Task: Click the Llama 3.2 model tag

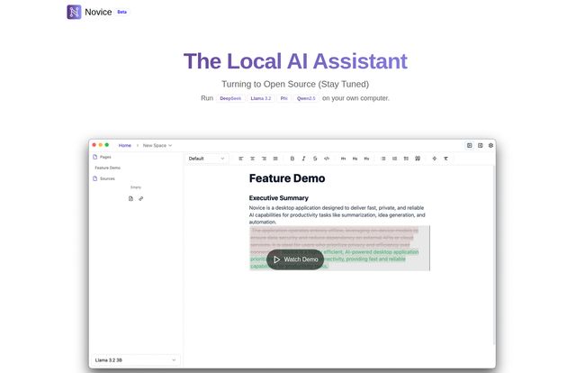Action: pyautogui.click(x=261, y=98)
